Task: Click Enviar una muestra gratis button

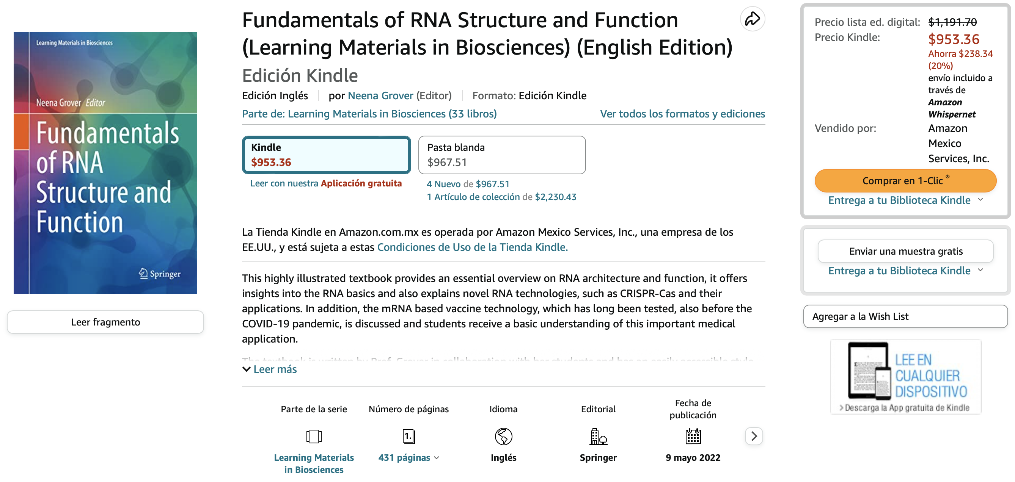Action: tap(905, 251)
